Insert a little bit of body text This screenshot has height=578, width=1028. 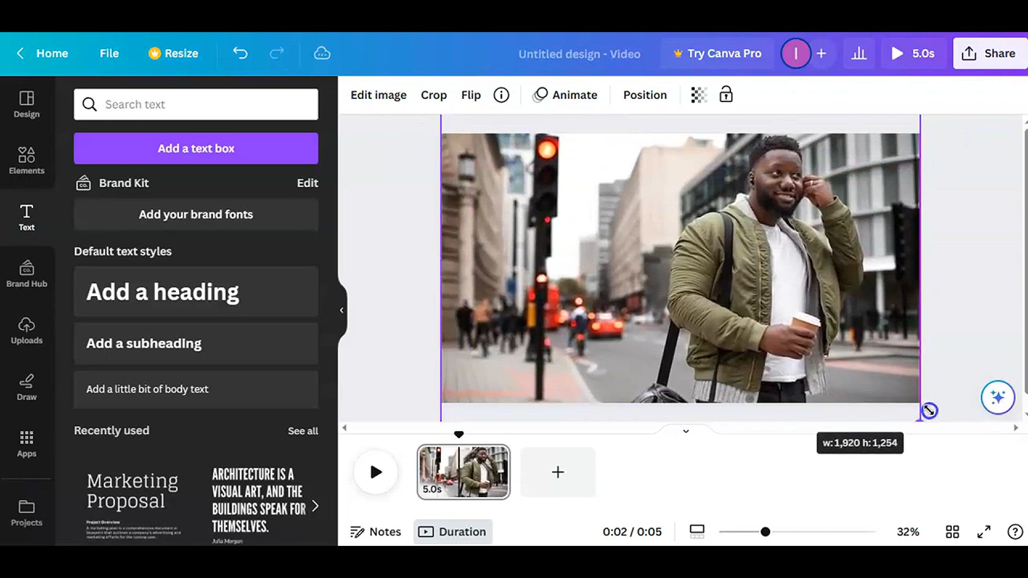[x=196, y=389]
